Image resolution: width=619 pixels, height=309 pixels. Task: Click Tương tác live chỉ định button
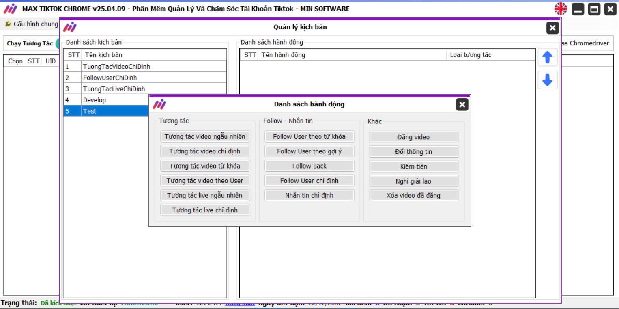click(205, 210)
